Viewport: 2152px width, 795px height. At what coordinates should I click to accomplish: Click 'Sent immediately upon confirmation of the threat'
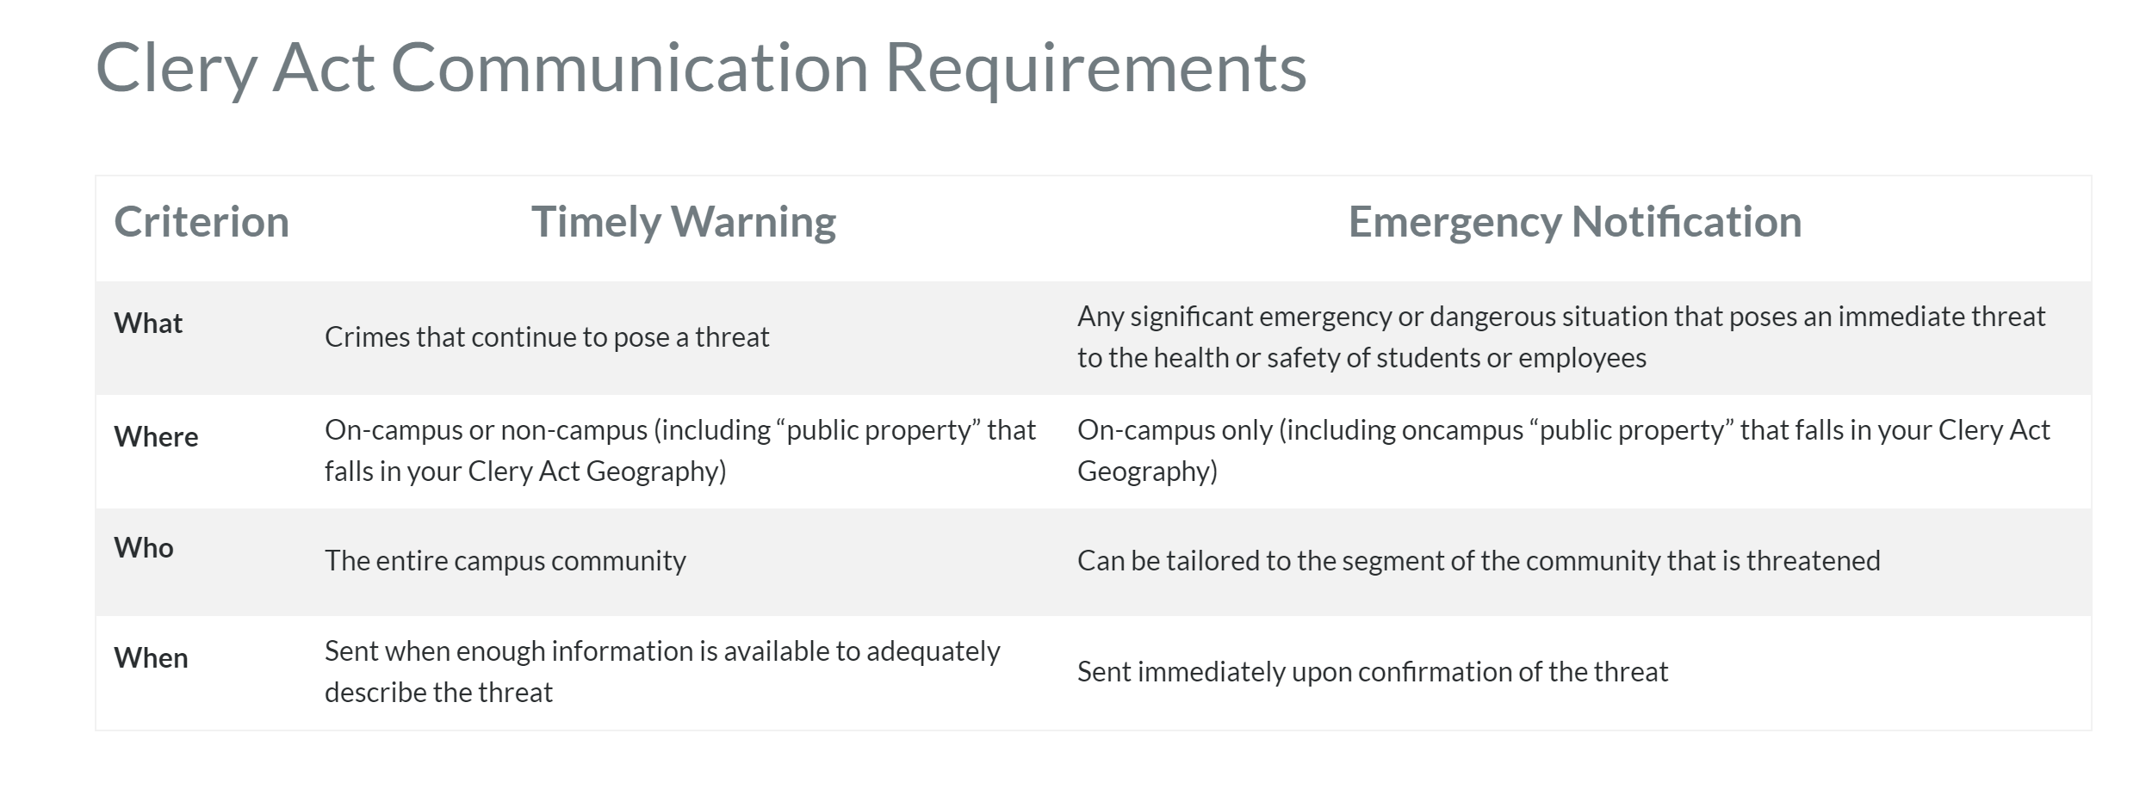click(1373, 672)
